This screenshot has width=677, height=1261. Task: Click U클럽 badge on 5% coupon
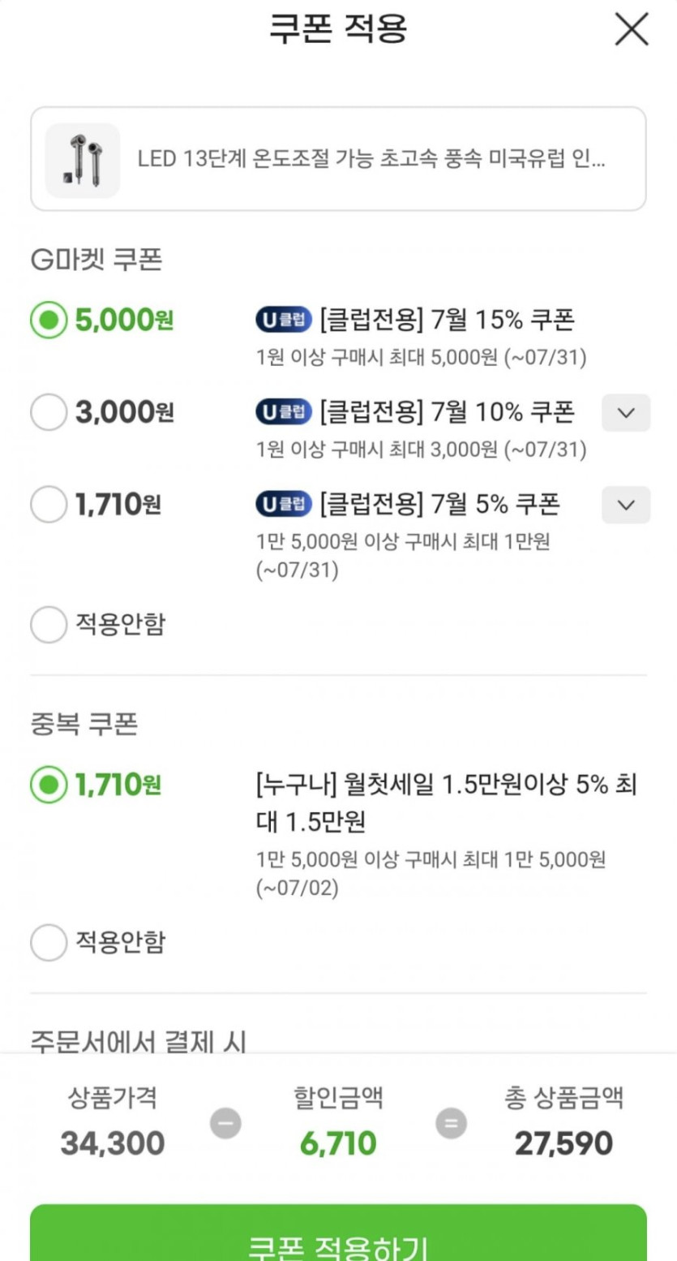point(283,505)
